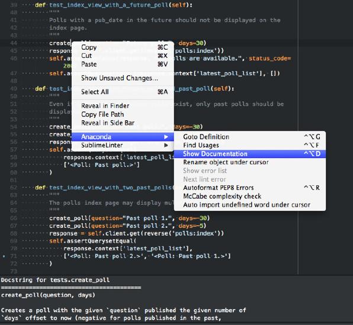Open Show Unsaved Changes… entry
The width and height of the screenshot is (353, 325).
coord(123,78)
